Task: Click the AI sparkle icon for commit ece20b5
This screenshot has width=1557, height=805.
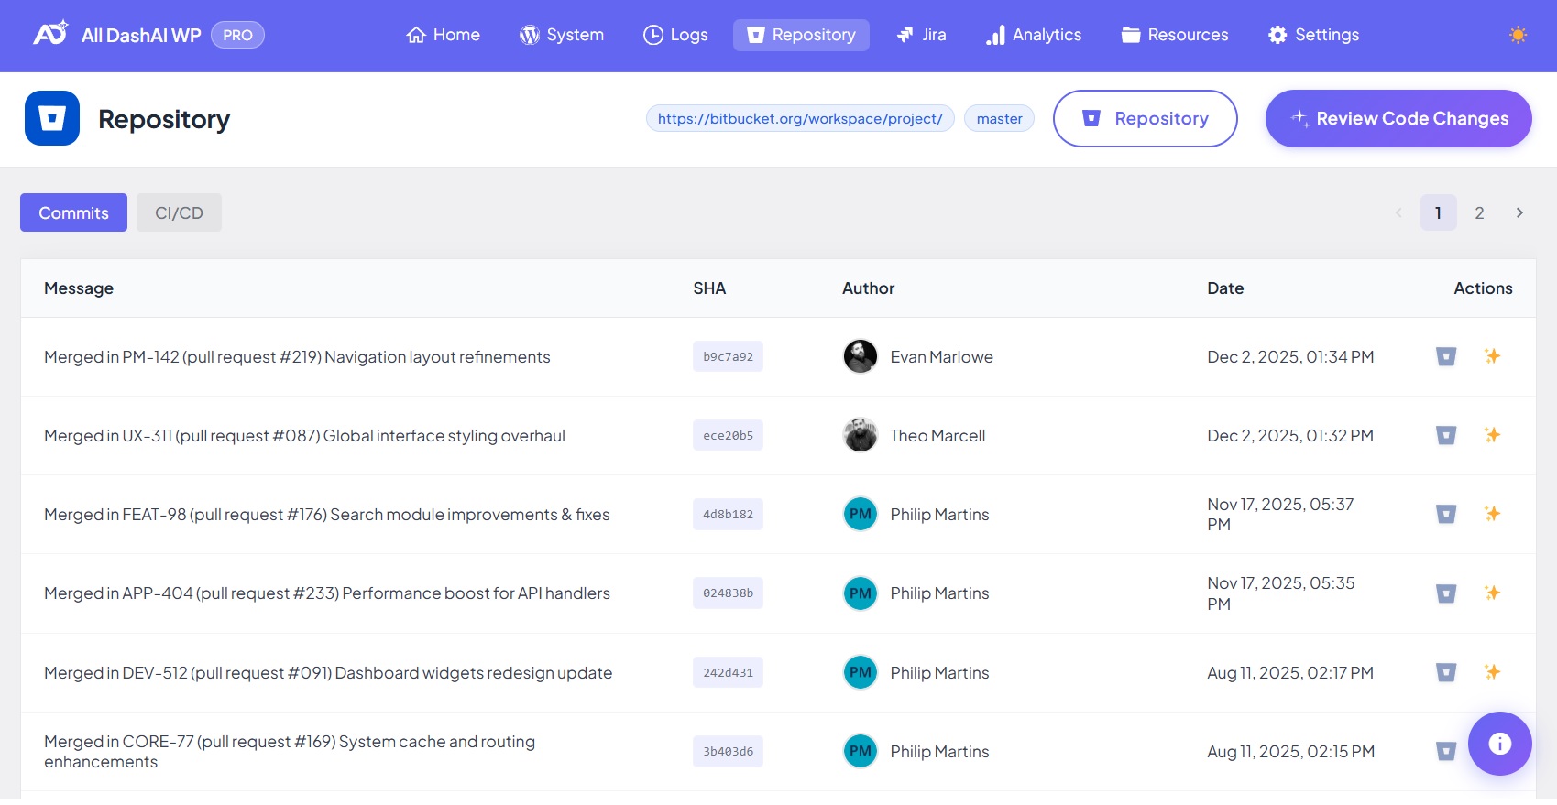Action: (x=1492, y=435)
